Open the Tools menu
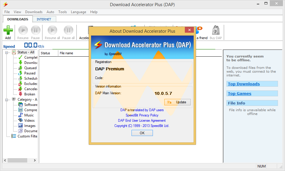 tap(62, 12)
